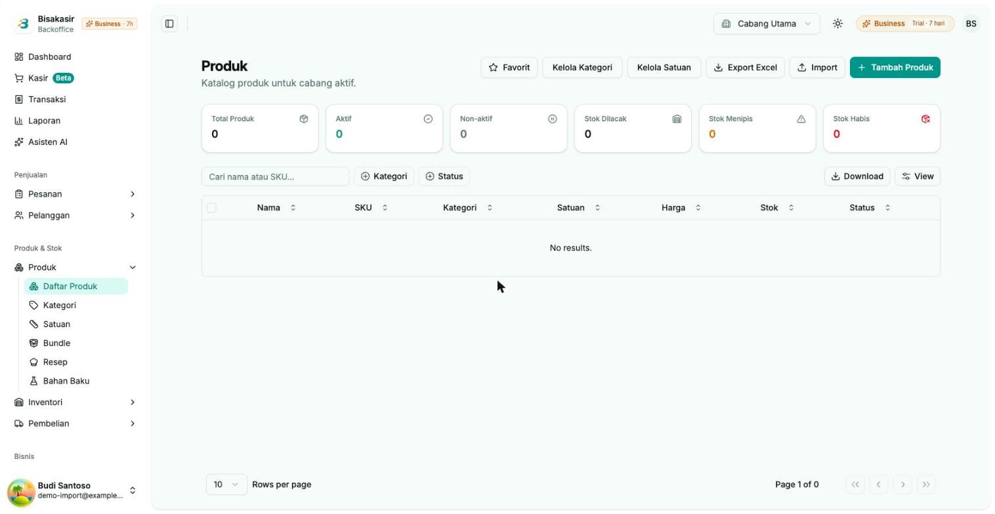Screen dimensions: 995x514
Task: Expand the Inventori menu
Action: click(x=75, y=402)
